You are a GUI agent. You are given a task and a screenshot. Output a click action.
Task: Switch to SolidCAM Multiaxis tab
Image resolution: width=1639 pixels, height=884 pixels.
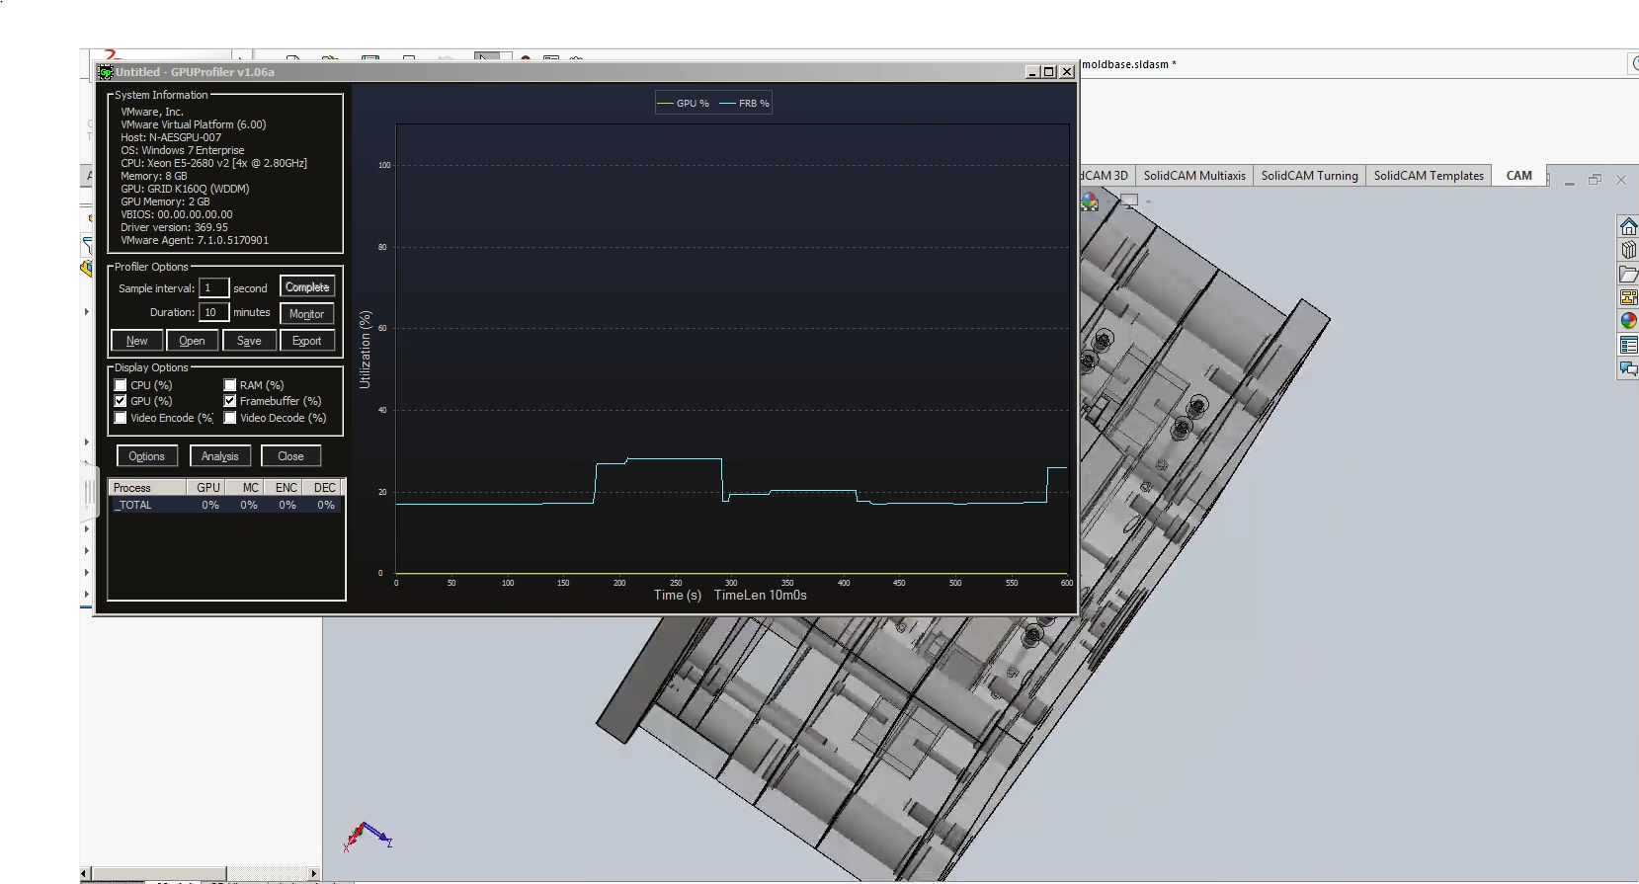click(1194, 176)
